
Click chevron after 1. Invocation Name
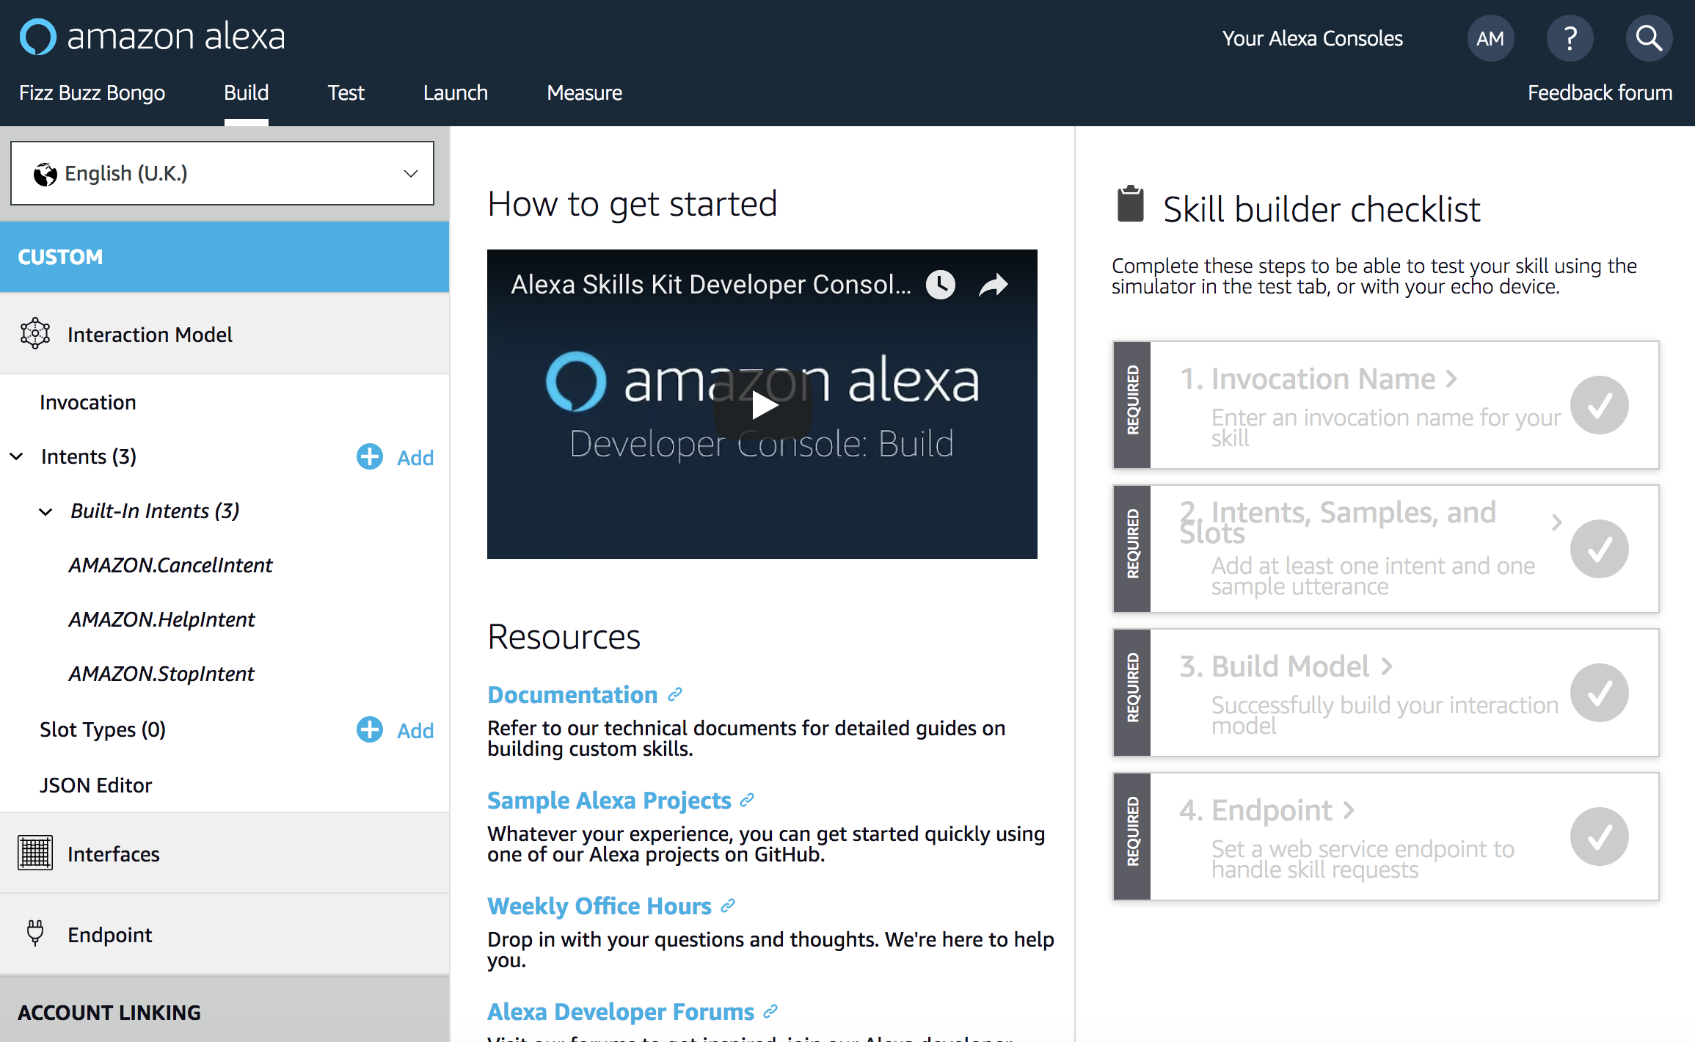[x=1451, y=379]
